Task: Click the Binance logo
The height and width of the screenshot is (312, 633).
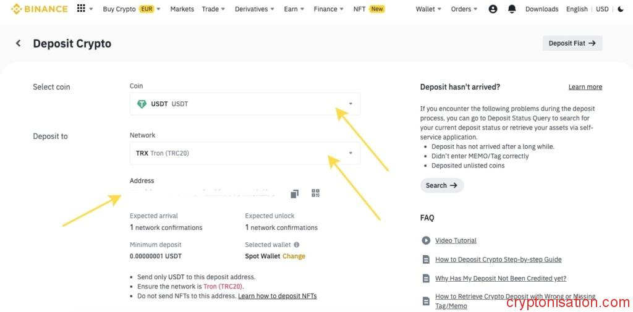Action: pyautogui.click(x=39, y=9)
